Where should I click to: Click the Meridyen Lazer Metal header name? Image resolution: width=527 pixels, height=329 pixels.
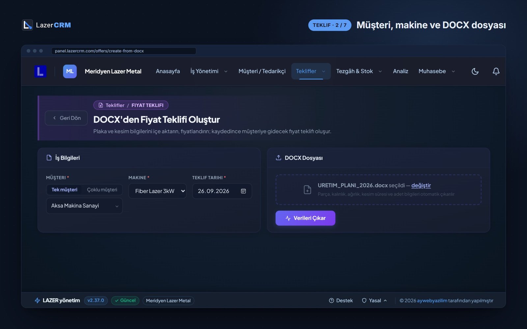click(113, 71)
